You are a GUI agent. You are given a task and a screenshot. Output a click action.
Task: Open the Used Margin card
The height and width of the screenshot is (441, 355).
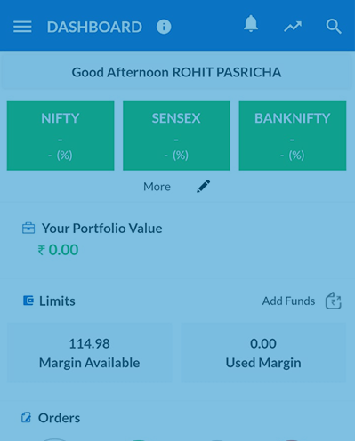click(x=263, y=353)
